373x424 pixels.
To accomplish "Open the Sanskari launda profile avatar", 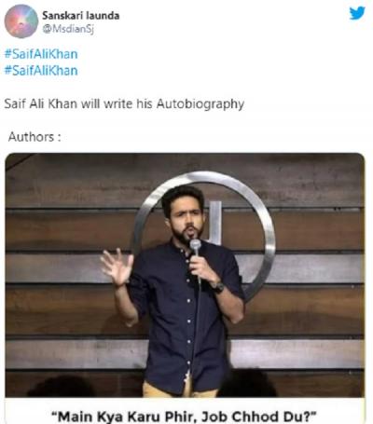I will [x=21, y=21].
